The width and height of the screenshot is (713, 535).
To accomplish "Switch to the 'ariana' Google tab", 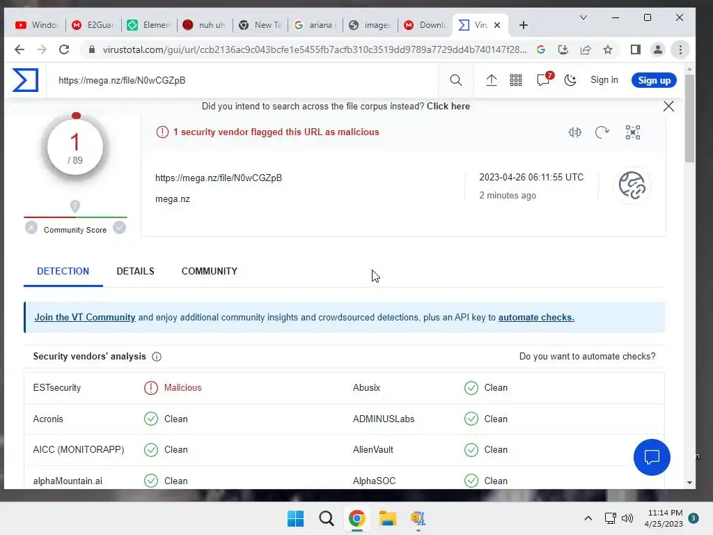I will [315, 25].
